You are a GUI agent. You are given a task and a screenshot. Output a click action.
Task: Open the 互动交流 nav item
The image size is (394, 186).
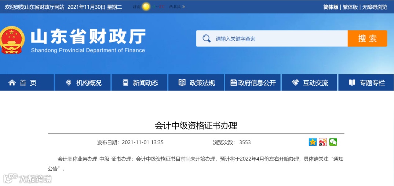click(309, 82)
